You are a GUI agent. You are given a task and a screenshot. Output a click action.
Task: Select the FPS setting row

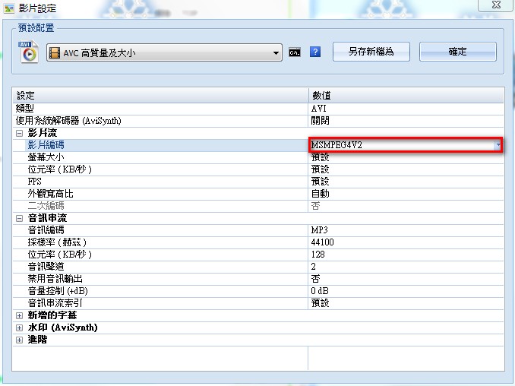257,182
